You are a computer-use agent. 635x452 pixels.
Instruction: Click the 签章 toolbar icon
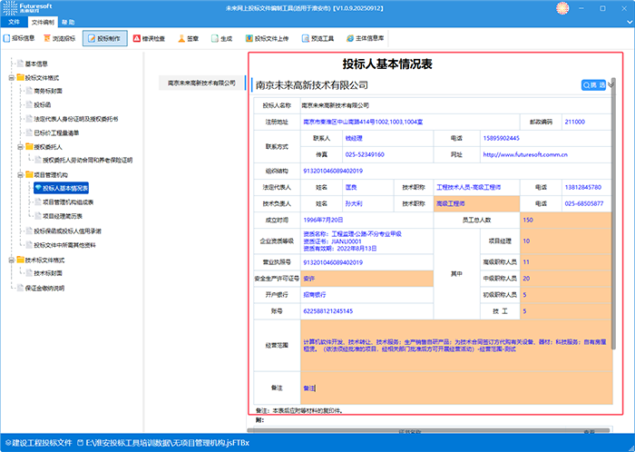188,39
